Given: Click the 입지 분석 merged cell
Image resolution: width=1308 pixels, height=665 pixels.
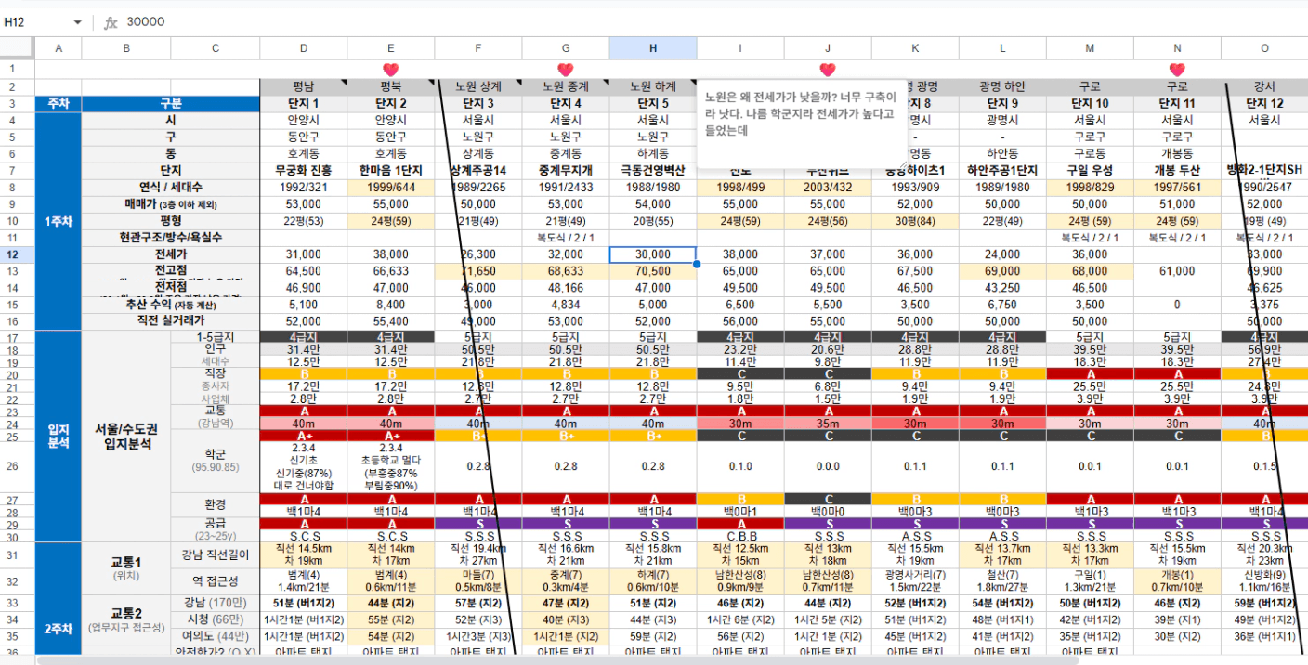Looking at the screenshot, I should (58, 437).
